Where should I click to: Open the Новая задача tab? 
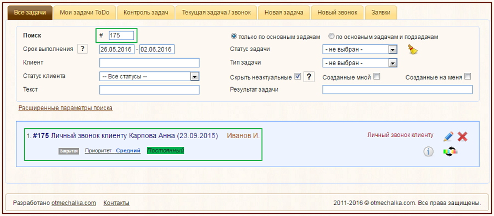coord(284,13)
